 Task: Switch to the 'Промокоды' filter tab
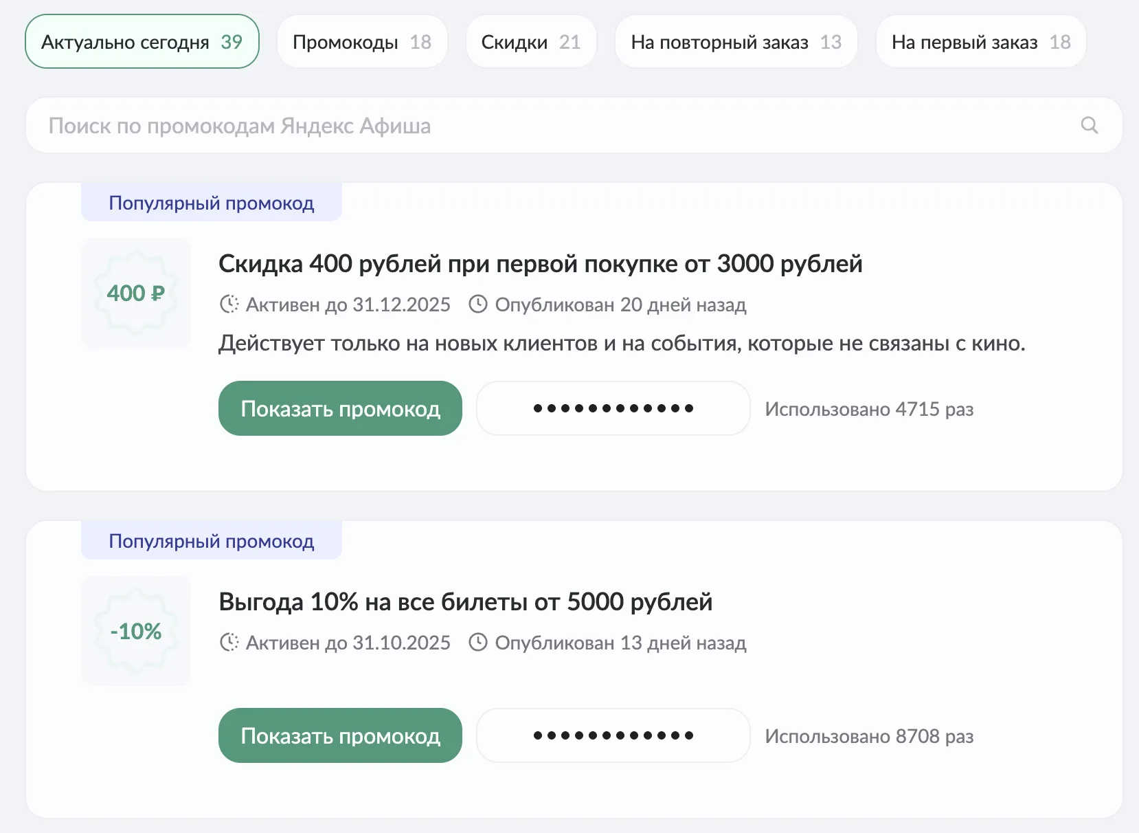362,42
